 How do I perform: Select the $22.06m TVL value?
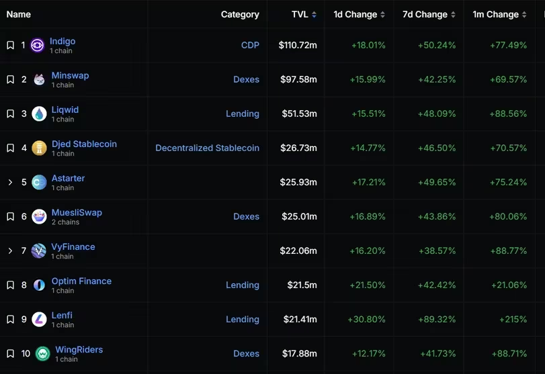298,250
